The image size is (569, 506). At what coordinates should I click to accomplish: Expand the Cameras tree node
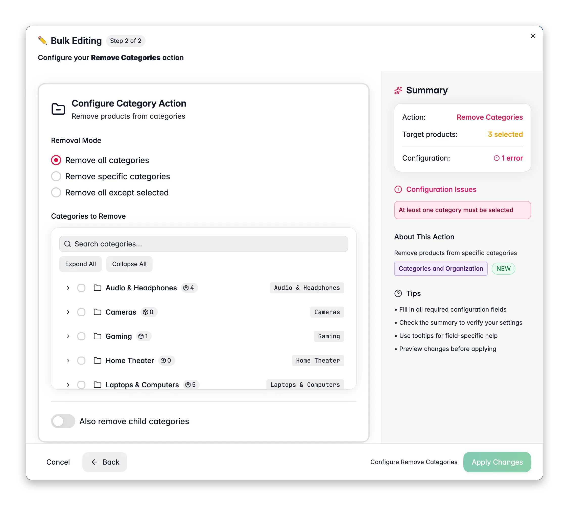click(x=68, y=312)
